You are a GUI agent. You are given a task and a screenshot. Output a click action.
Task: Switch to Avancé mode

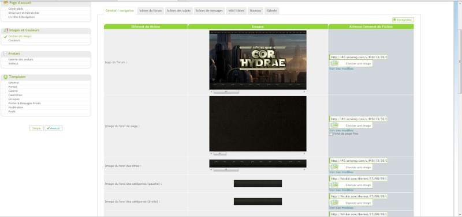(54, 128)
